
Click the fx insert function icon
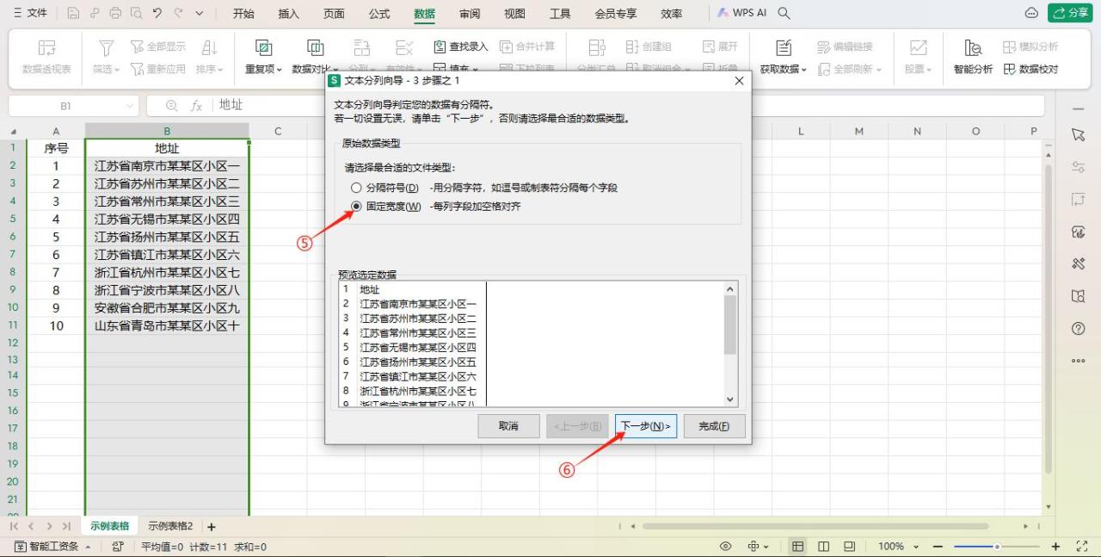click(196, 105)
